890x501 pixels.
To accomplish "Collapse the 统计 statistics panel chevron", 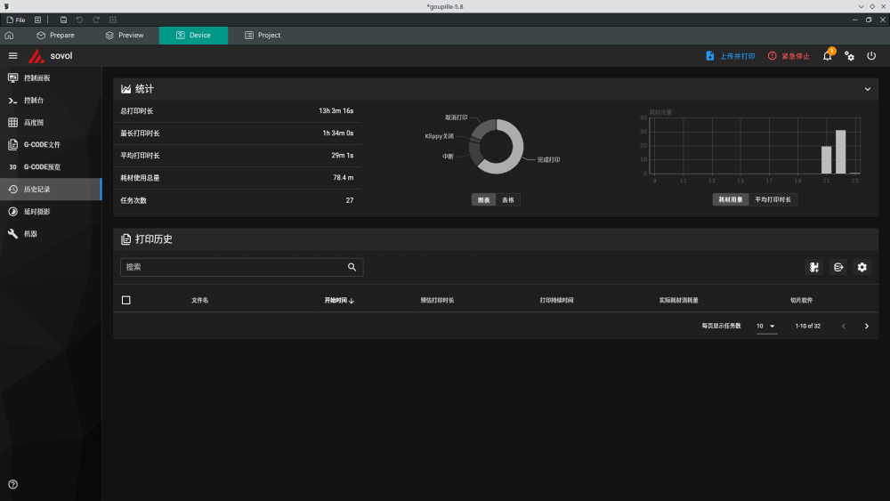I will 867,89.
